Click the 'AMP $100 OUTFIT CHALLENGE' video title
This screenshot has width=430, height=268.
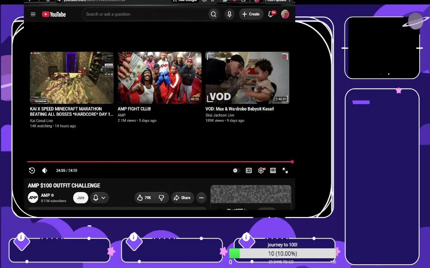[x=64, y=185]
